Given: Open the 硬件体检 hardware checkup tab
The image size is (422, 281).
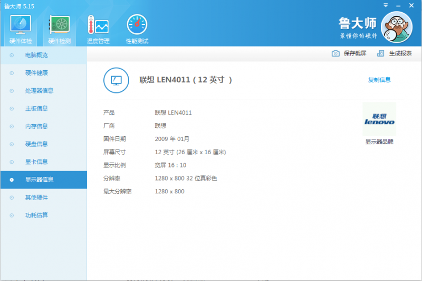Looking at the screenshot, I should [21, 30].
